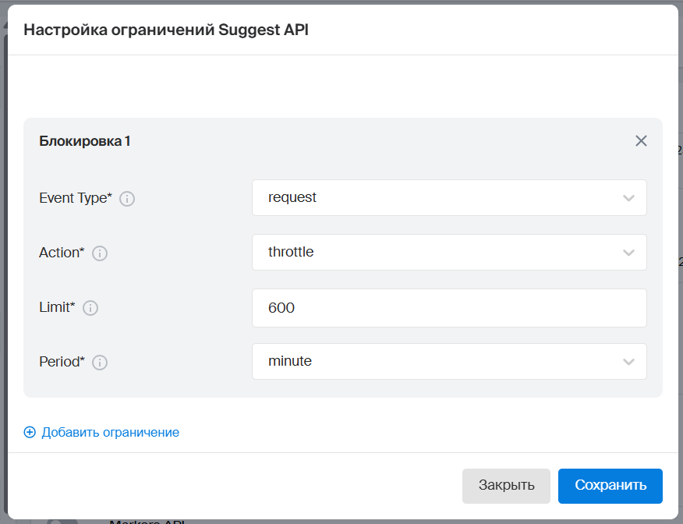Open the Period info icon hint

point(100,363)
